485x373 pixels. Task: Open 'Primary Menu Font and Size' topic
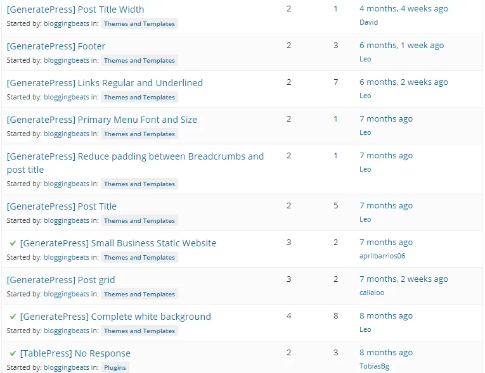point(102,120)
